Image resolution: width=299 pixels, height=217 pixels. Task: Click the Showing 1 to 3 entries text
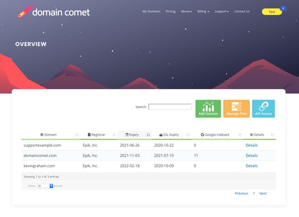[x=41, y=176]
